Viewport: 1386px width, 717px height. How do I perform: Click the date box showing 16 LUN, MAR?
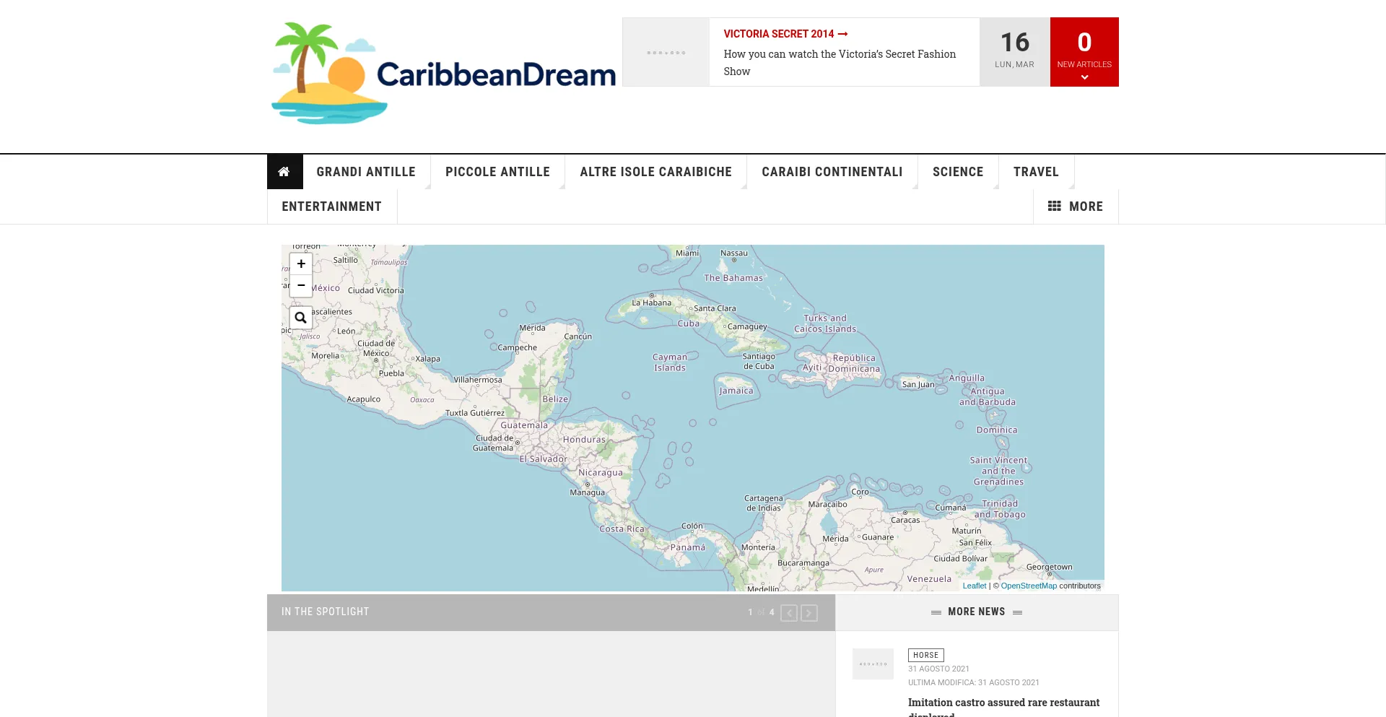tap(1014, 52)
